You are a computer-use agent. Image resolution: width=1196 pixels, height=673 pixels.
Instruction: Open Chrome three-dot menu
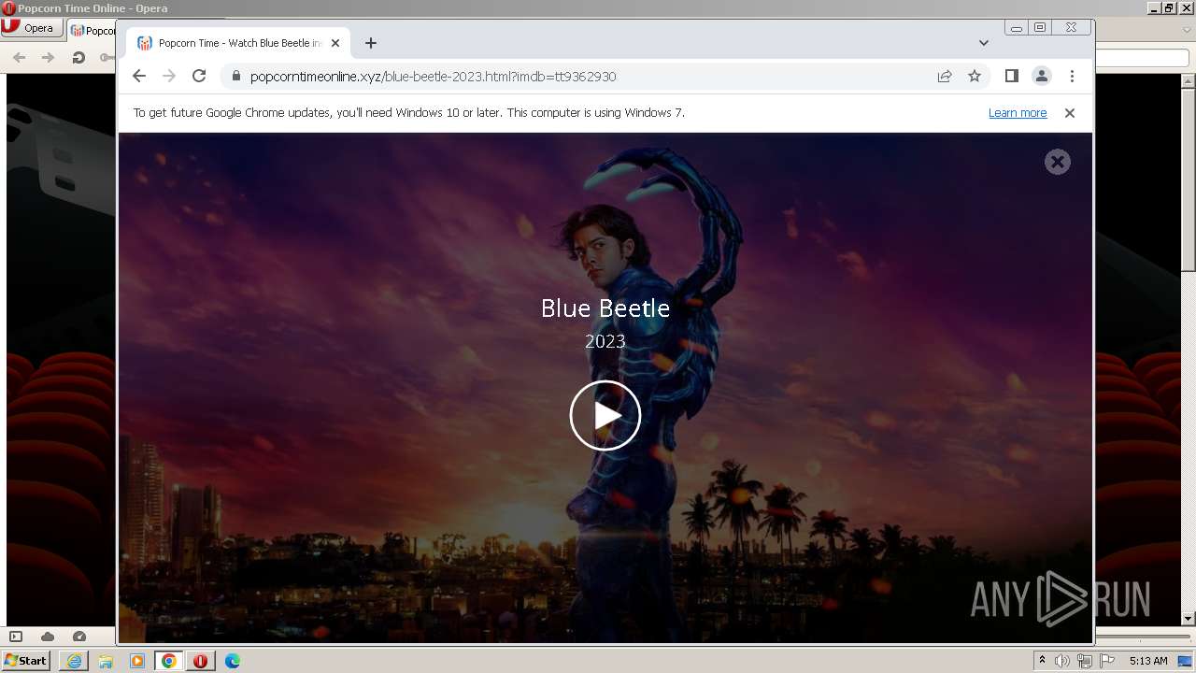point(1072,76)
